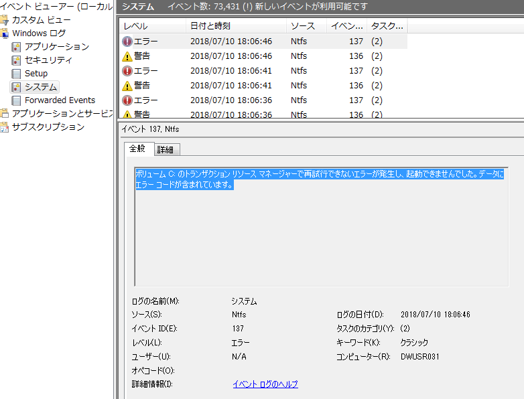Click error icon of 18:06:41 event 137
Viewport: 524px width, 399px height.
pyautogui.click(x=127, y=71)
